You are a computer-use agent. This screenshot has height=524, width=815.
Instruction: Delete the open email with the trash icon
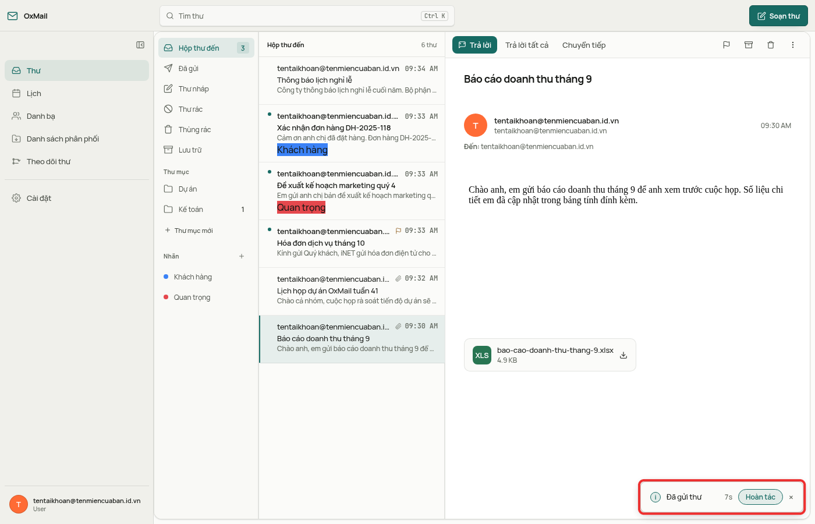[771, 45]
